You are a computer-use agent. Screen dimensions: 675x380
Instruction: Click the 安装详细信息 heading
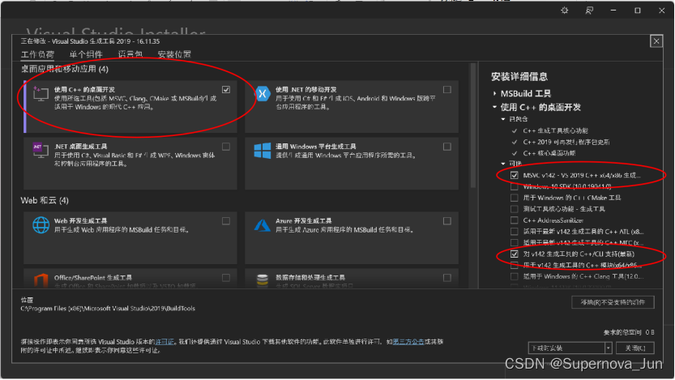pos(519,77)
